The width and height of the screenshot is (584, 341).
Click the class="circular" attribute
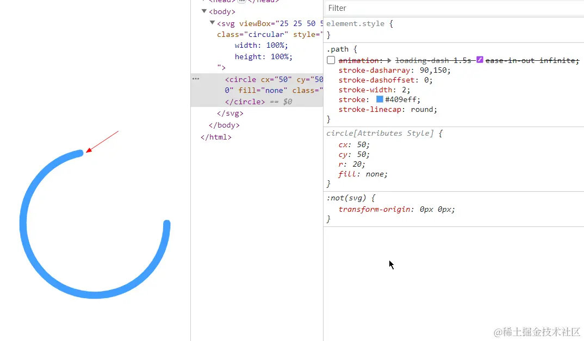pos(252,34)
